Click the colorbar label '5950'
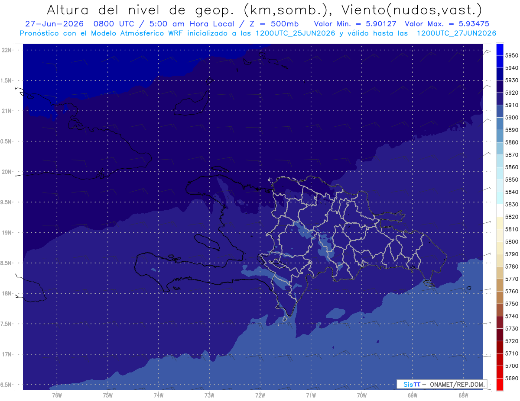The height and width of the screenshot is (401, 520). [x=512, y=55]
